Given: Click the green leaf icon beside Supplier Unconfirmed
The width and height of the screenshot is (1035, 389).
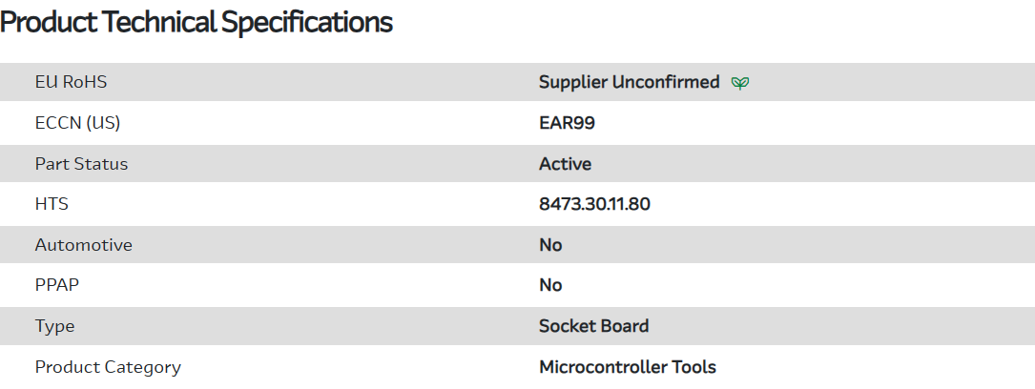Looking at the screenshot, I should point(740,83).
